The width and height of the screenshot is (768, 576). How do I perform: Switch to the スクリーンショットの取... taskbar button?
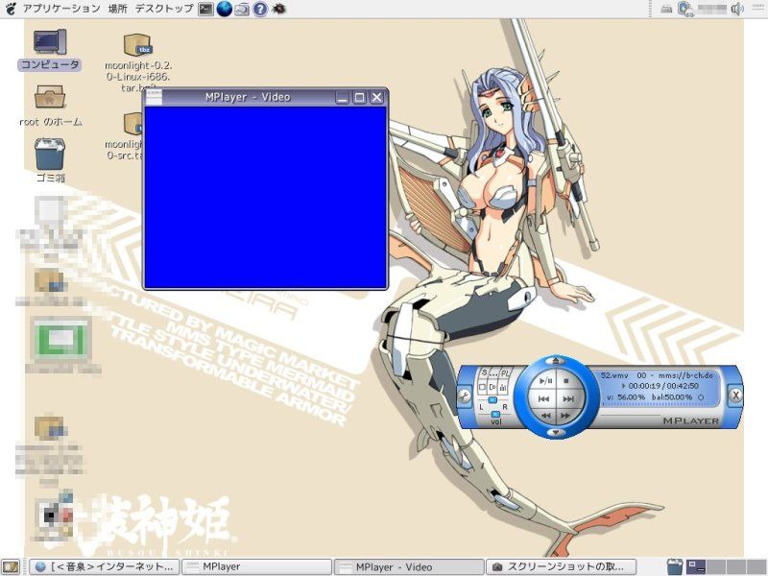point(562,566)
